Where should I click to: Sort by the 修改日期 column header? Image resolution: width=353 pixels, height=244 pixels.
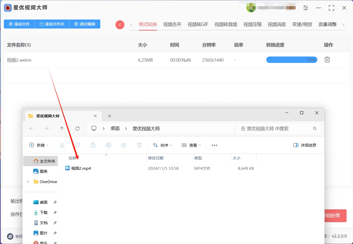tap(156, 158)
